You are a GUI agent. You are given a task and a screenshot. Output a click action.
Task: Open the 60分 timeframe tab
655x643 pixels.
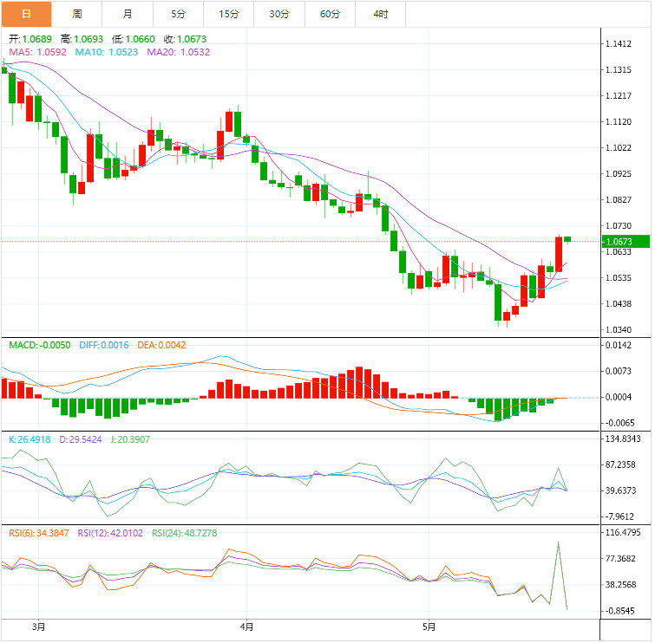(330, 14)
